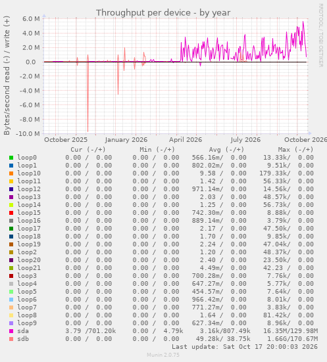Screen dimensions: 327x362
Task: Select the 'loop16' legend label
Action: click(x=29, y=221)
